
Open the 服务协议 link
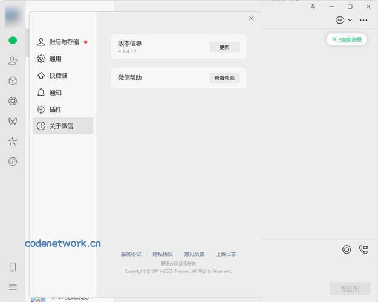click(131, 254)
